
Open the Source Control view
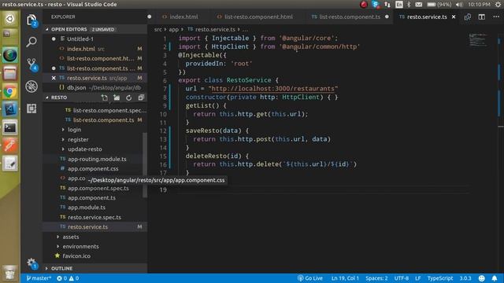(x=31, y=64)
